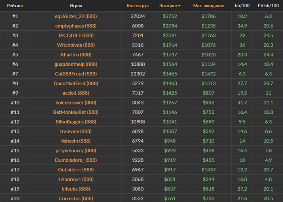Open player accio1 (888) profile
The width and height of the screenshot is (283, 202).
pyautogui.click(x=76, y=93)
